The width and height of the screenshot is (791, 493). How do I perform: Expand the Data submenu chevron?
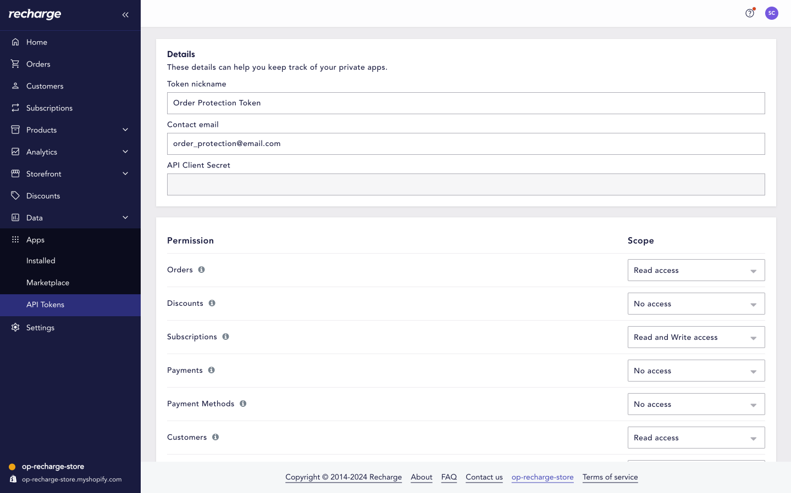(125, 217)
